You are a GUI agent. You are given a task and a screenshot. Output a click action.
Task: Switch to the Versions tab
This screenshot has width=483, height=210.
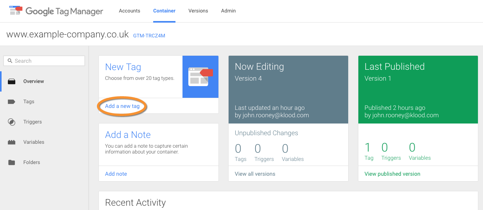click(x=198, y=11)
